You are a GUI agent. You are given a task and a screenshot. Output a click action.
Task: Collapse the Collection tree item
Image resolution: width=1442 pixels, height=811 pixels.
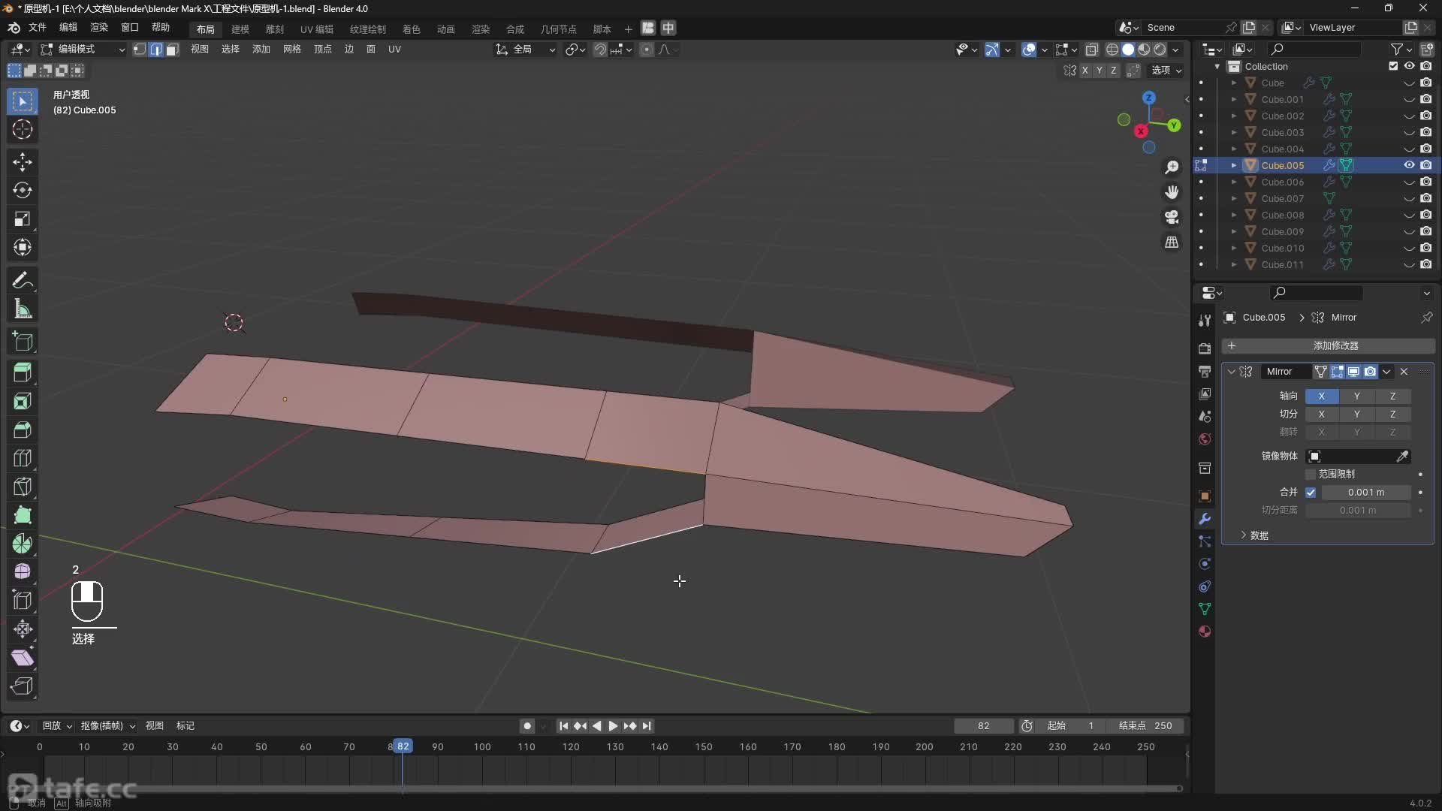pyautogui.click(x=1217, y=66)
